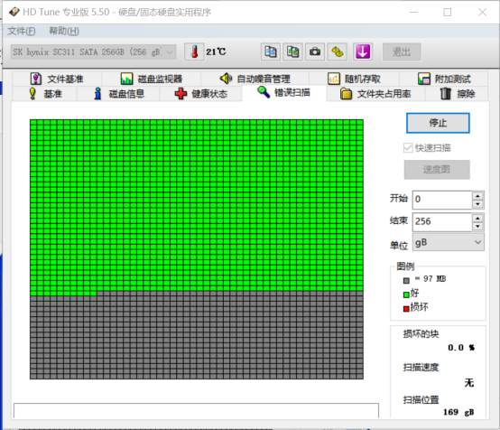Click the 速度图 speed map button
The width and height of the screenshot is (500, 430).
coord(437,170)
